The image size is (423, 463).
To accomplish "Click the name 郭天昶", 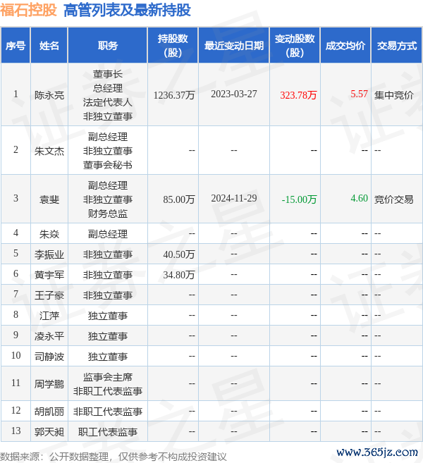I will tap(49, 432).
